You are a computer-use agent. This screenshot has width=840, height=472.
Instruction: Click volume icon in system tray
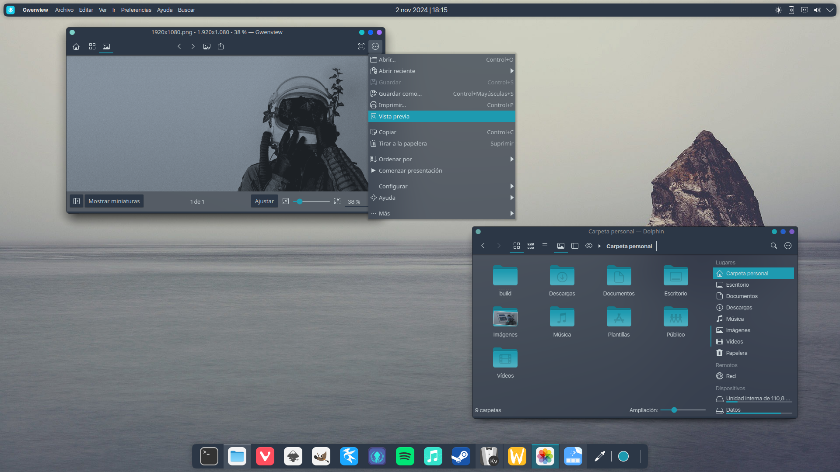coord(817,10)
